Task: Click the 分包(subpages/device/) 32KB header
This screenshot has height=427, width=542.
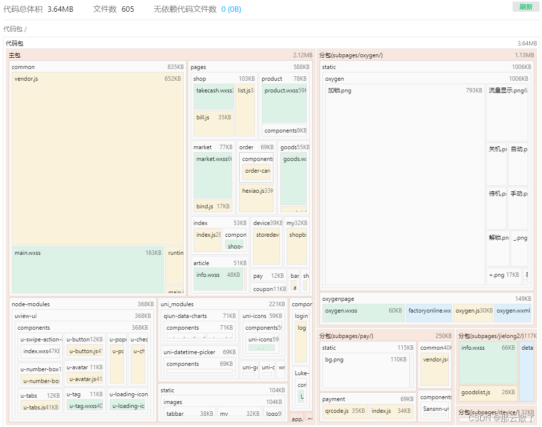Action: tap(497, 412)
